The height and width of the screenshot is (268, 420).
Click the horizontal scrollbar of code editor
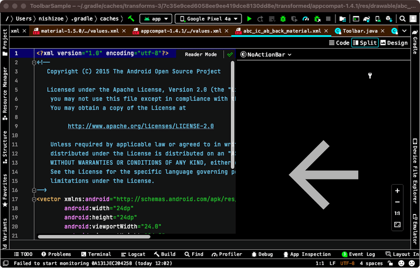94,237
